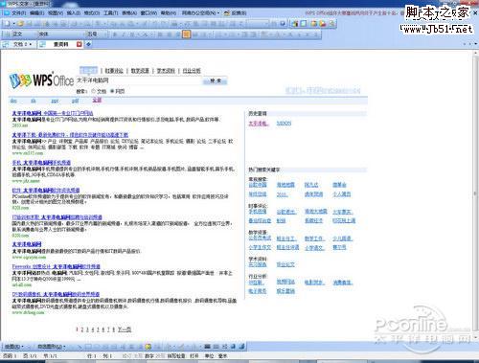Click the vertical scrollbar on the right

475,194
